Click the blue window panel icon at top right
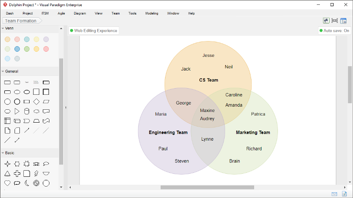The image size is (353, 198). (343, 21)
